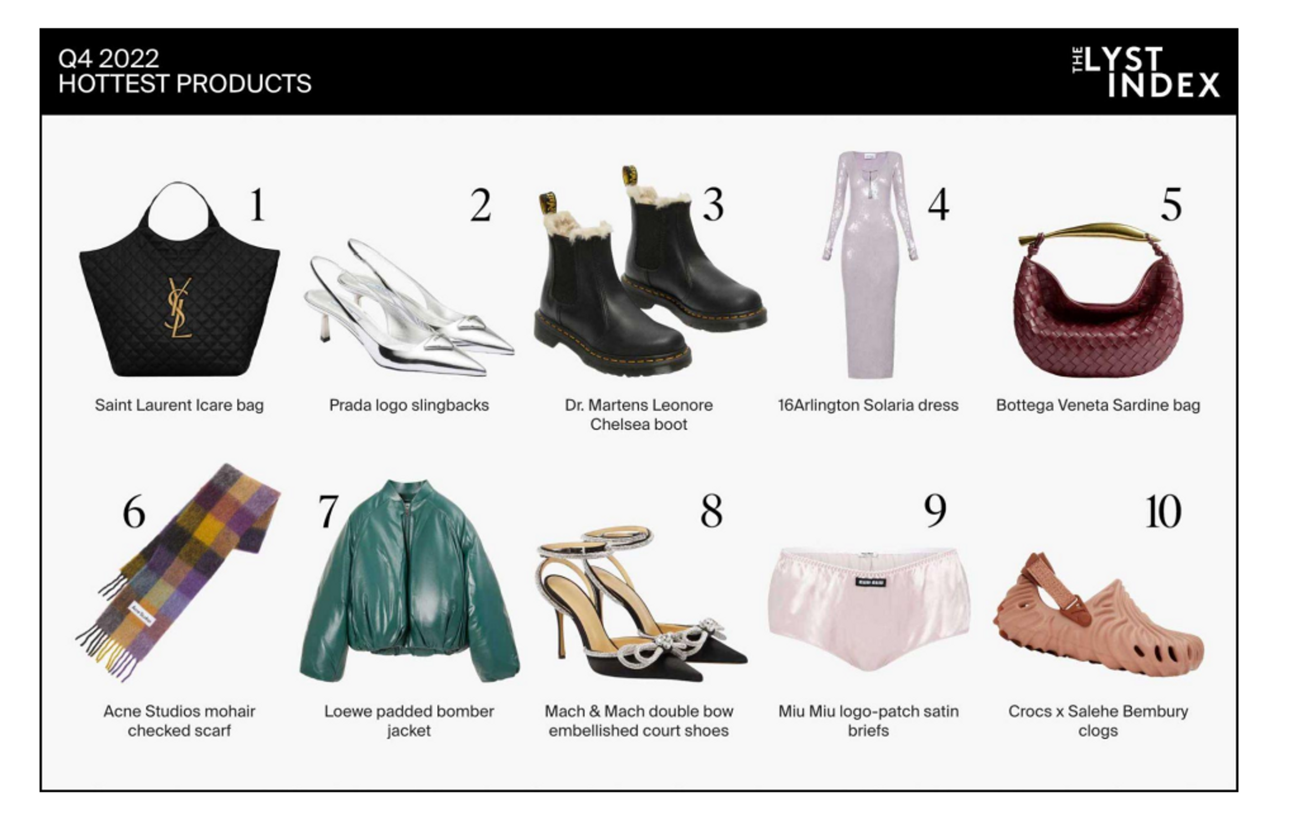Screen dimensions: 1299x830
Task: Select the Mach & Mach bow court shoes
Action: tap(642, 604)
